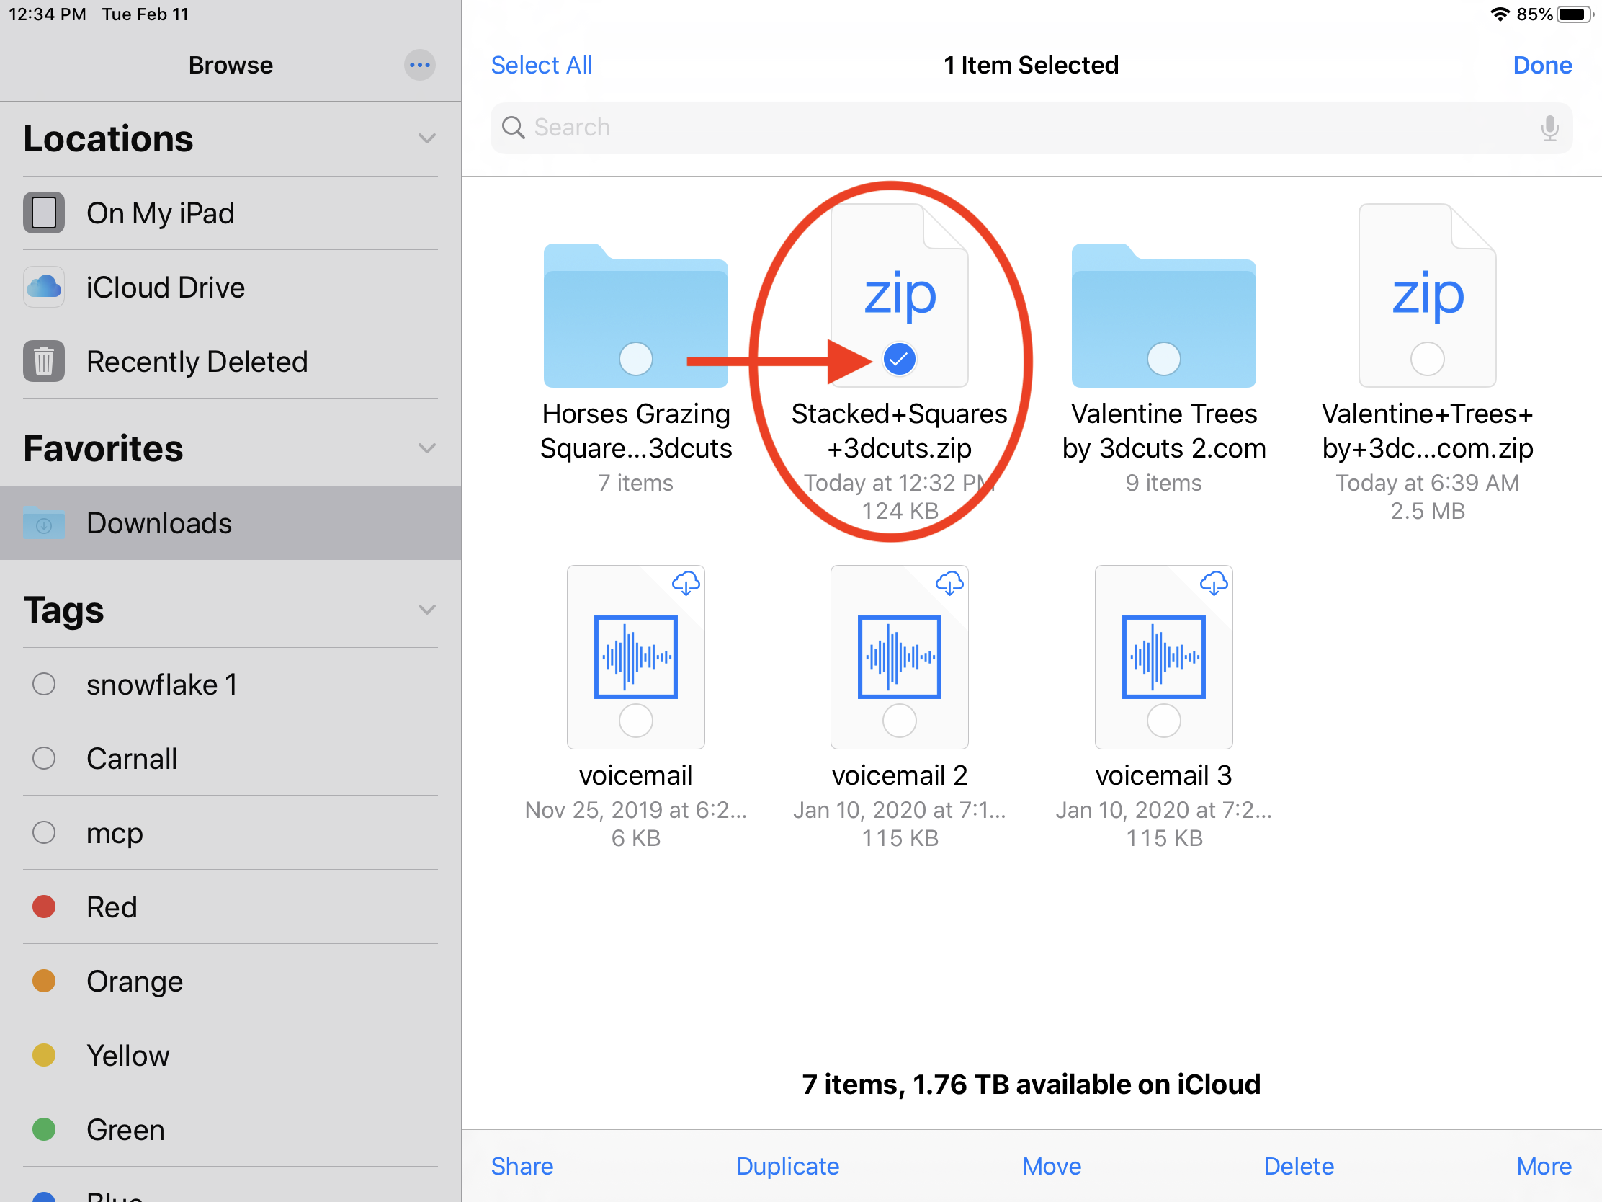Tap cloud download icon on voicemail 3

[x=1213, y=583]
